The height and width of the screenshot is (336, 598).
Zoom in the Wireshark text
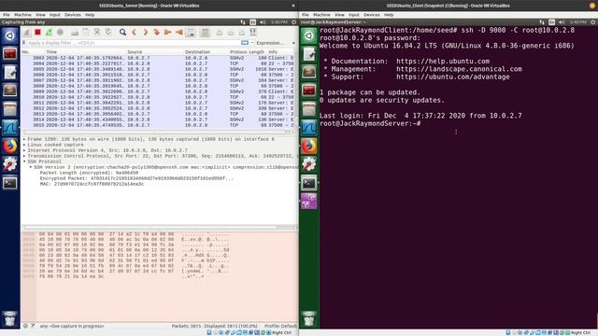click(x=220, y=33)
